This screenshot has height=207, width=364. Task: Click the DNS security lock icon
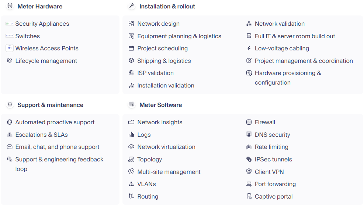click(249, 135)
